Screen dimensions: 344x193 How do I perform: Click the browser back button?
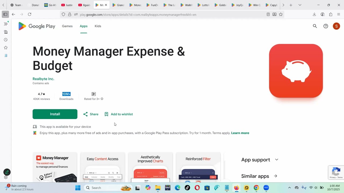[x=13, y=14]
